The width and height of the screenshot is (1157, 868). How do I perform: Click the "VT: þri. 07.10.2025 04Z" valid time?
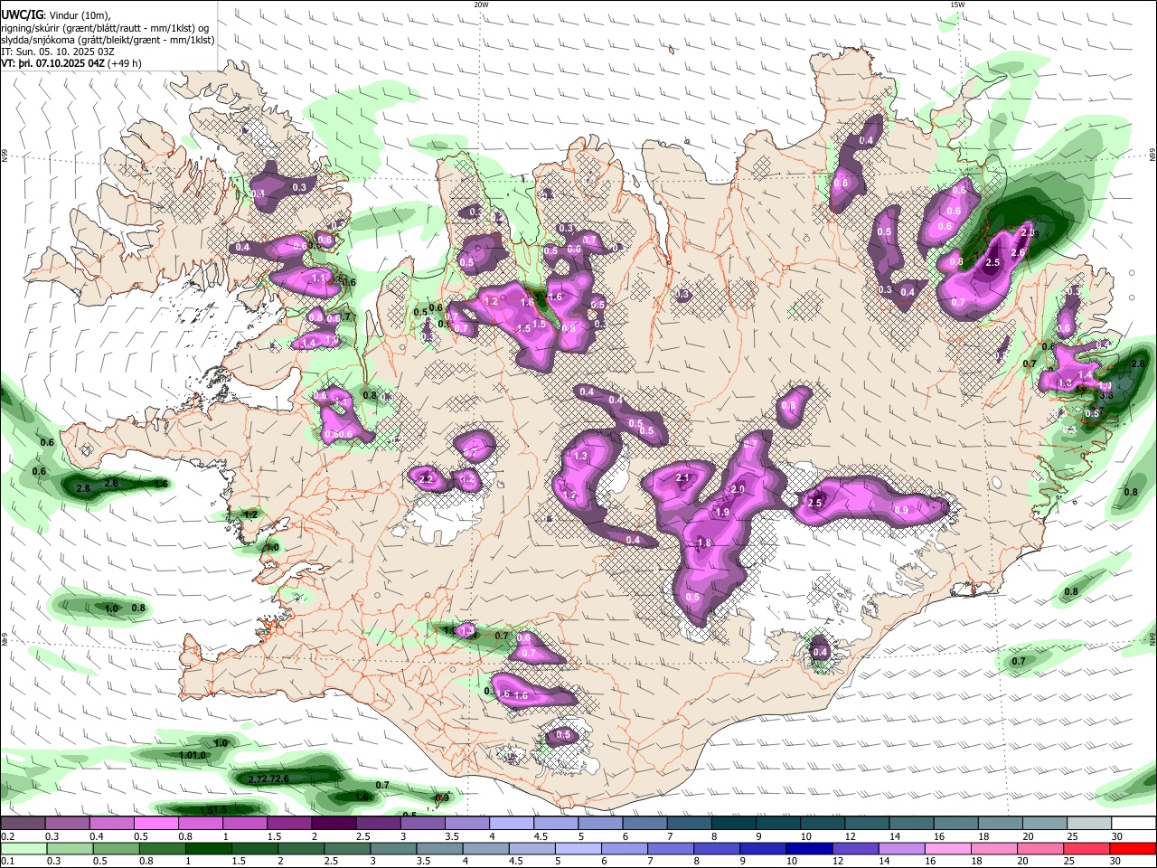(x=54, y=64)
